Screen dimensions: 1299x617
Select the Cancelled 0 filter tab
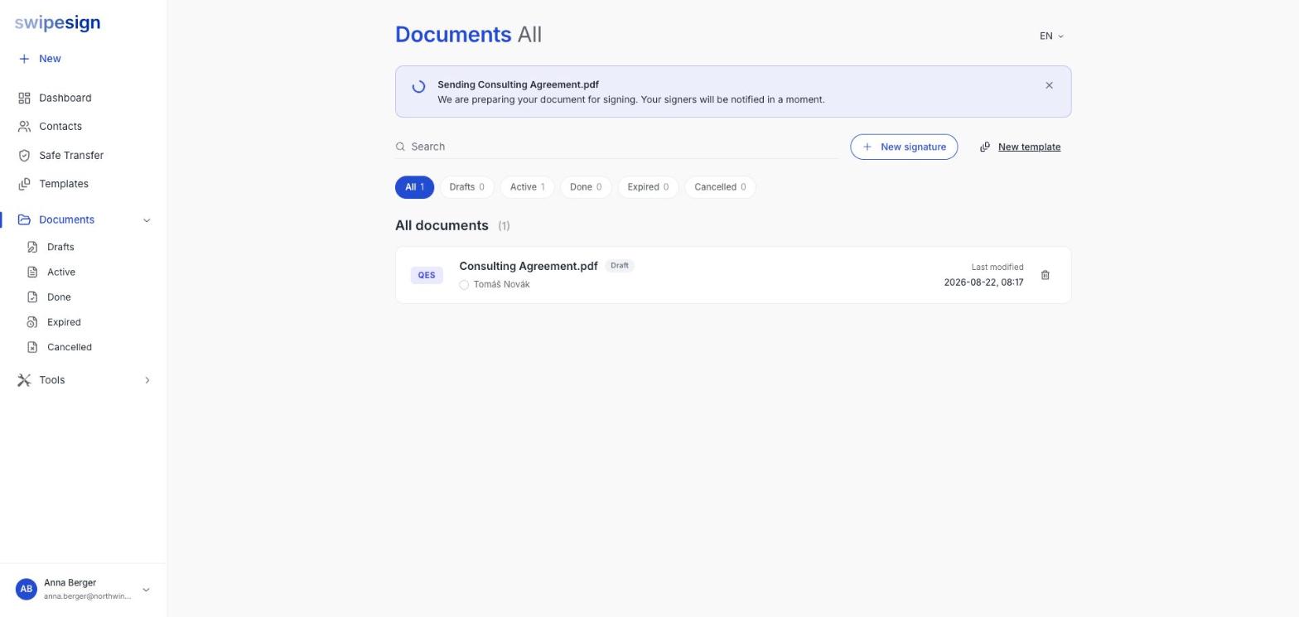tap(720, 187)
